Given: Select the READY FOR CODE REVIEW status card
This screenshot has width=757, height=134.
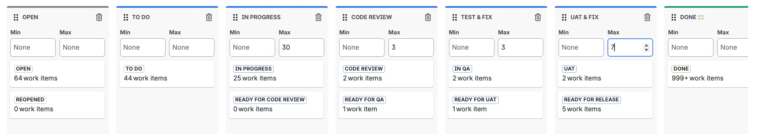Looking at the screenshot, I should 276,105.
